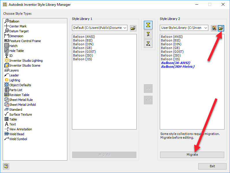Screen dimensions: 230x173
Task: Select the blue Balloon(JRH-Metric) style
Action: 178,67
